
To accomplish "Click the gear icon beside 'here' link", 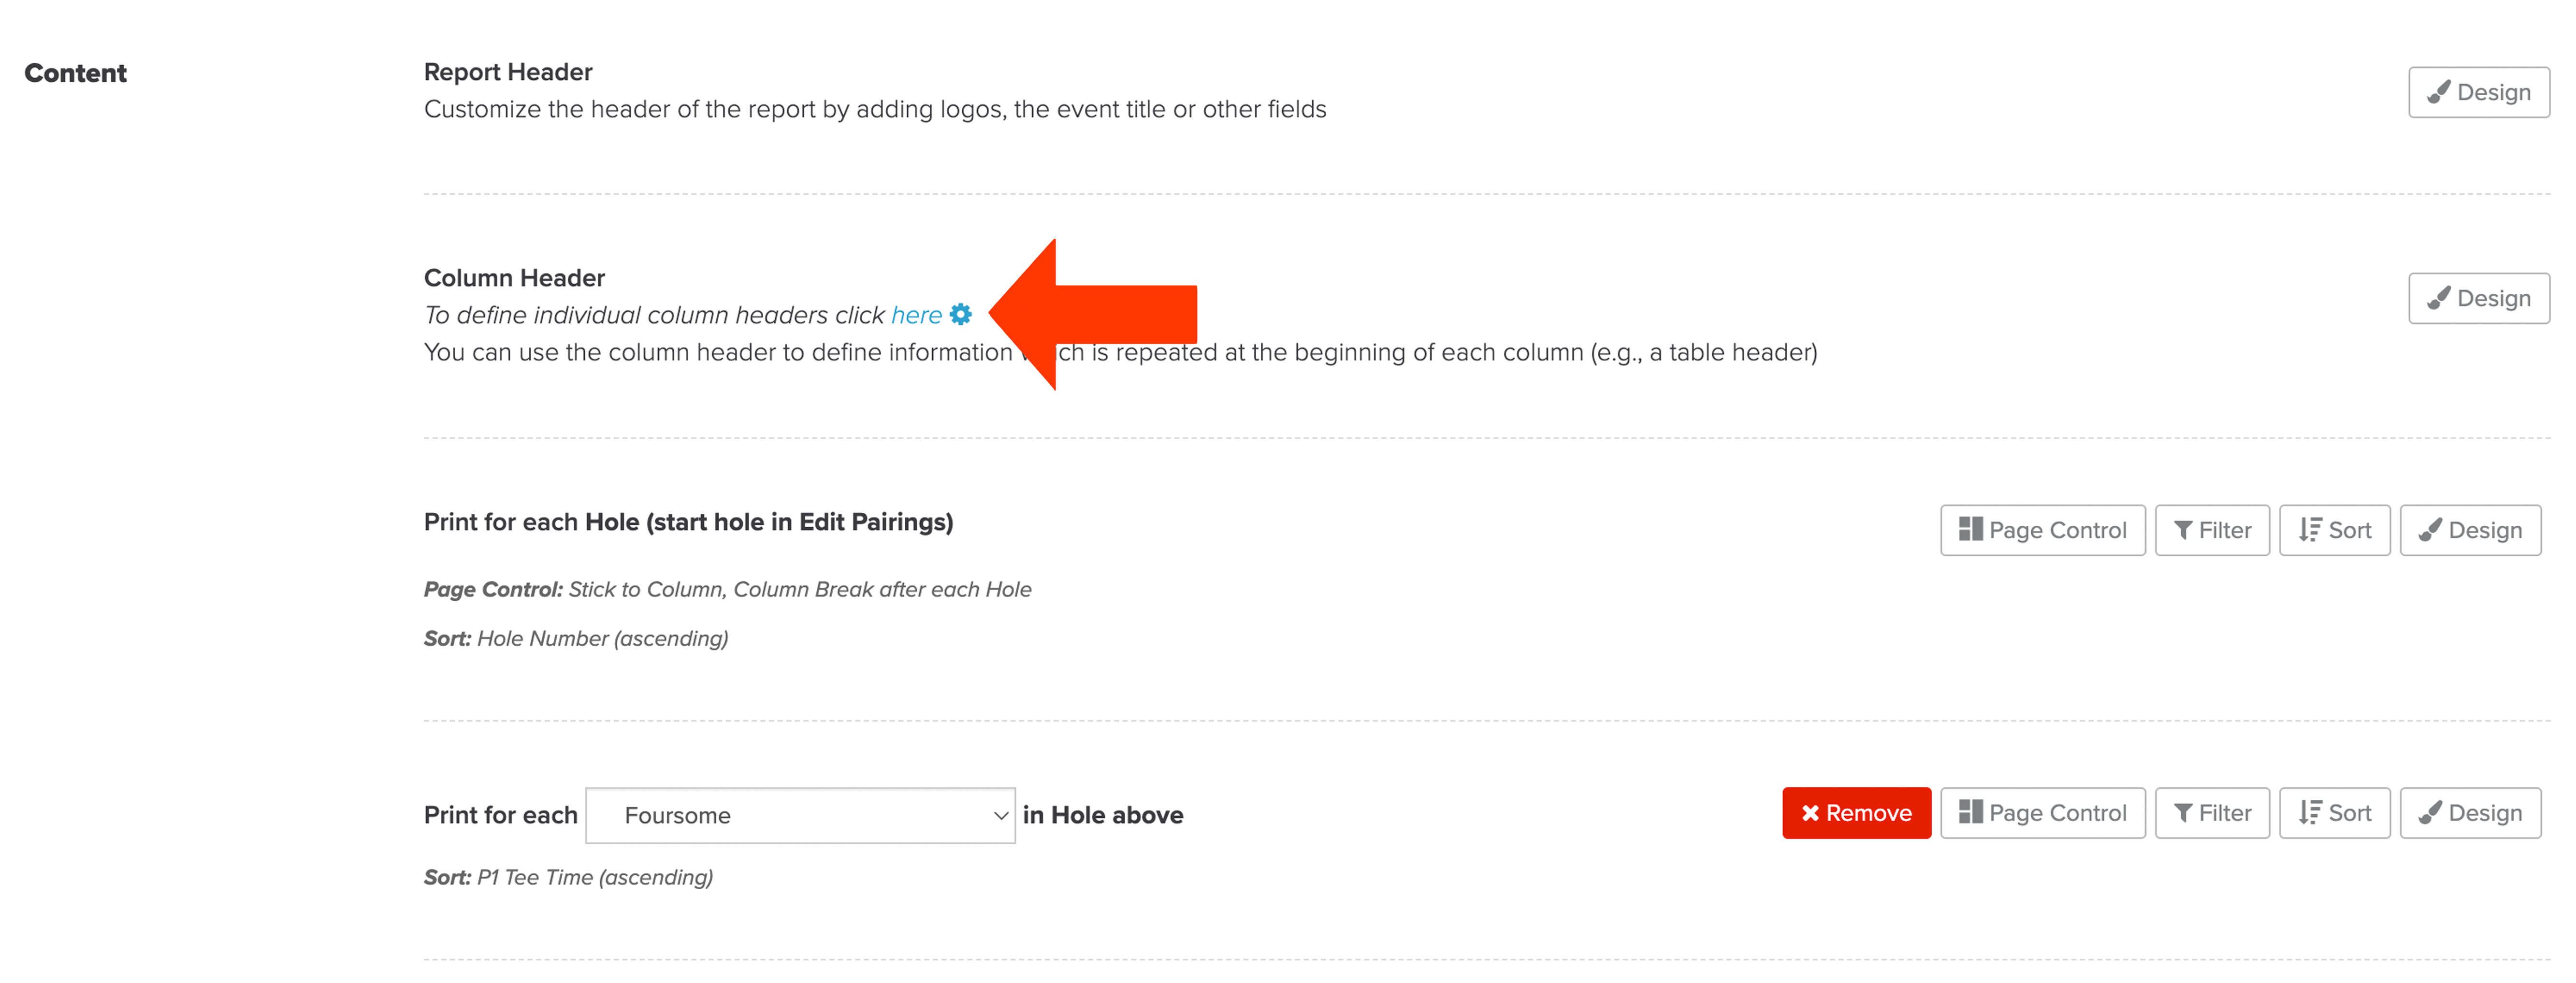I will pyautogui.click(x=960, y=314).
